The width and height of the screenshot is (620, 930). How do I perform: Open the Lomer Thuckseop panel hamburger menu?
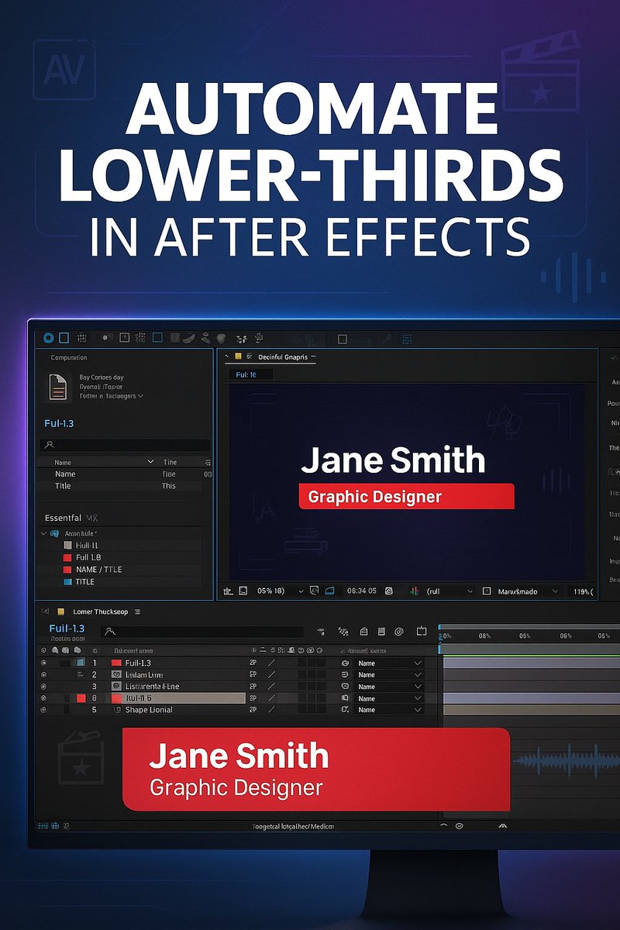click(137, 611)
